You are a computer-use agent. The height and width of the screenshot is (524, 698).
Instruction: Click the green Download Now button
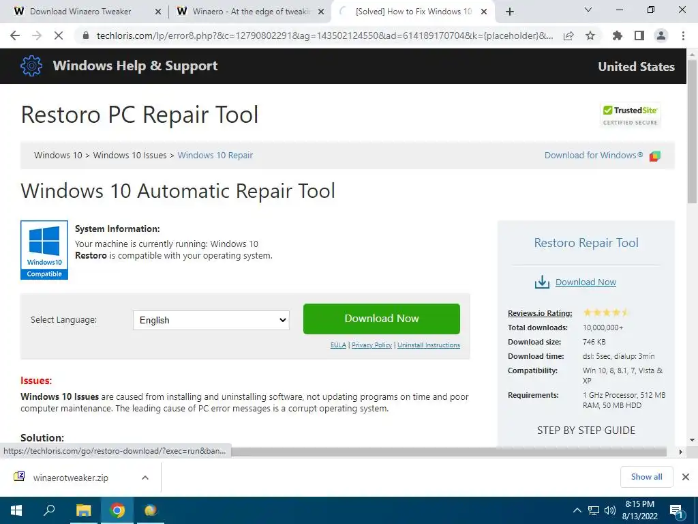382,319
